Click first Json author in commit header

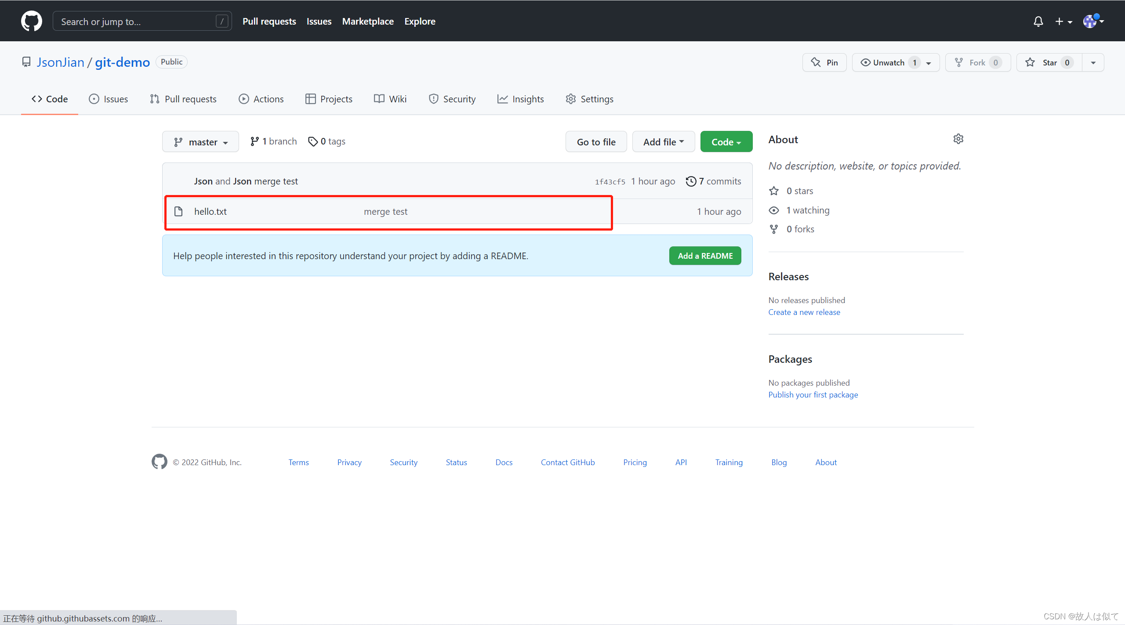point(203,181)
